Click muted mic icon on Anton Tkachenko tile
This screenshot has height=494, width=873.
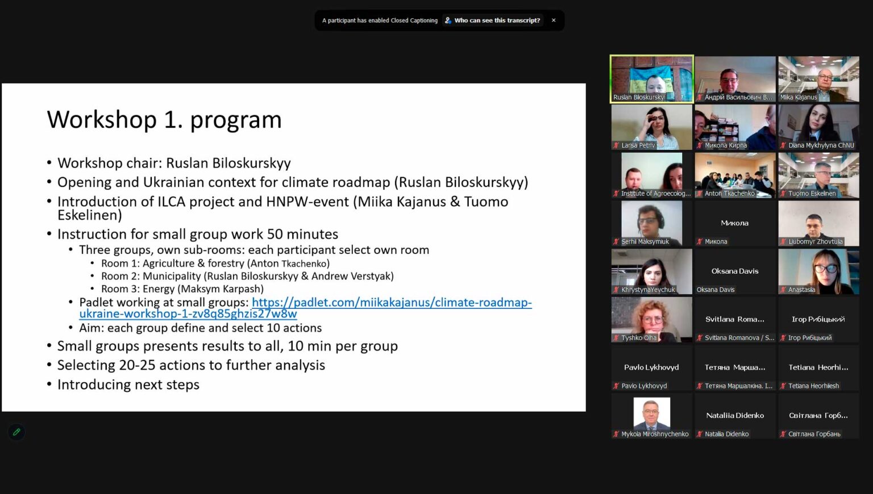pyautogui.click(x=700, y=194)
